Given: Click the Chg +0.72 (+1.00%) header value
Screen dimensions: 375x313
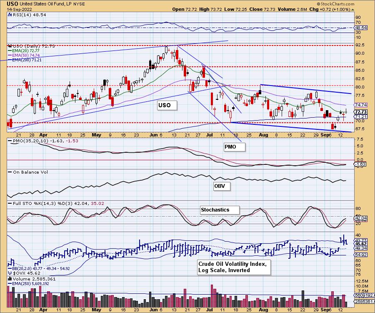Looking at the screenshot, I should click(330, 9).
